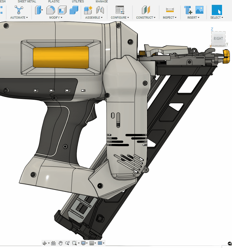Screen dimensions: 232x248
Task: Switch to the PLASTIC tab
Action: [54, 1]
